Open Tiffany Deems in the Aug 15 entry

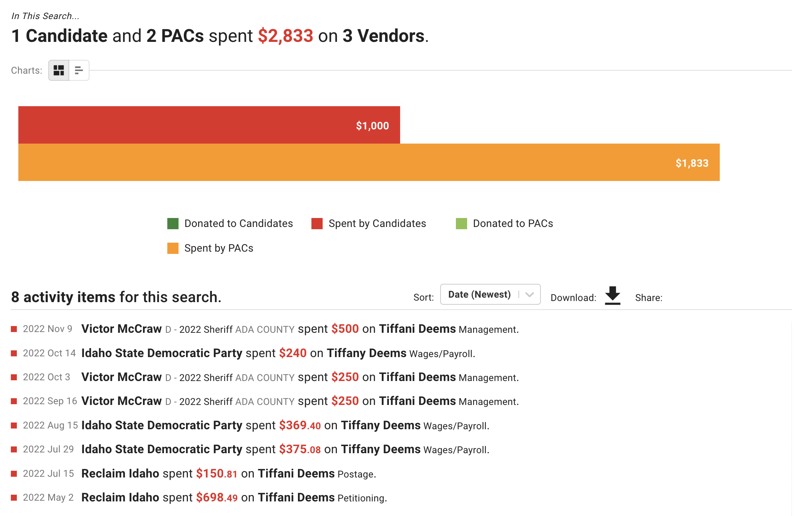[x=381, y=426]
